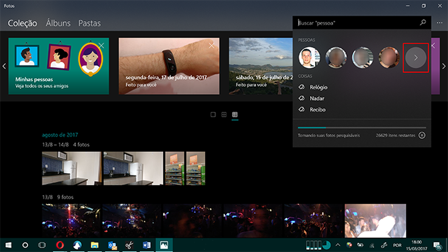Image resolution: width=448 pixels, height=252 pixels.
Task: Select the Relógio search suggestion
Action: [x=319, y=87]
